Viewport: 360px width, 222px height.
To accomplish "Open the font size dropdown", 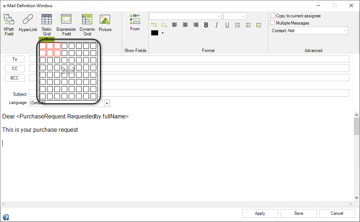I will pos(243,16).
